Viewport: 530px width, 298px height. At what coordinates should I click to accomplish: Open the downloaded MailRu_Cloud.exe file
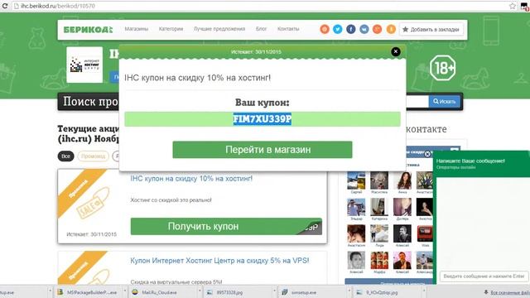pos(155,292)
